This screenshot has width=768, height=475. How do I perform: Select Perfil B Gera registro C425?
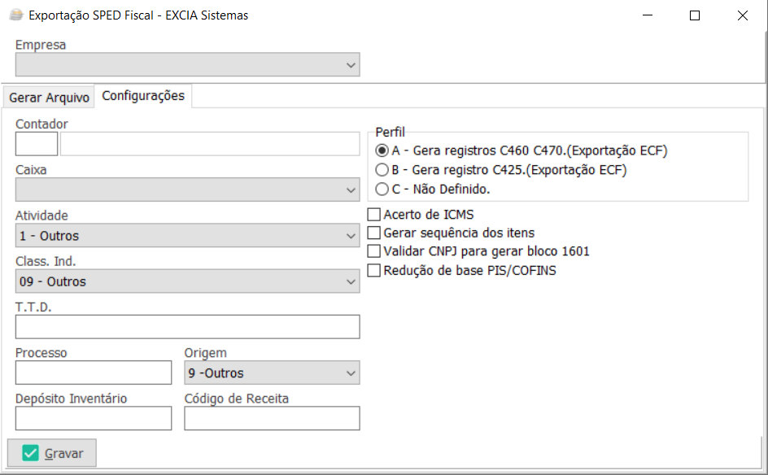coord(382,170)
